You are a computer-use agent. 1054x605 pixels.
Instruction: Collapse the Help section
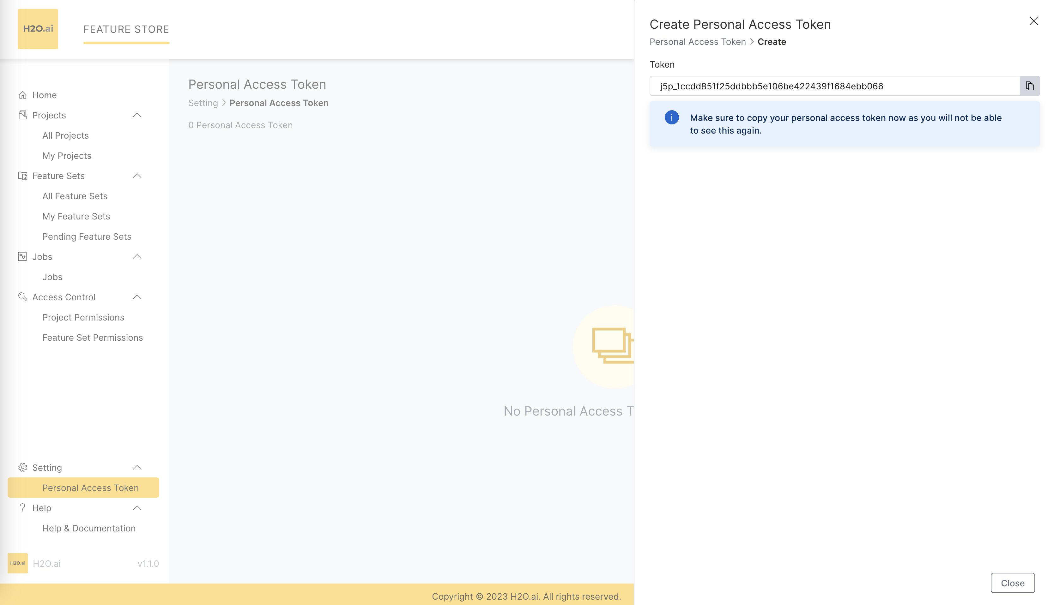137,508
